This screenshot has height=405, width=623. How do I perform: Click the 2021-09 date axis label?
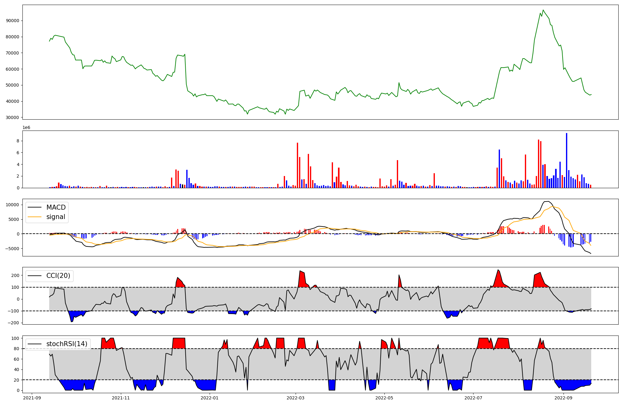pos(32,398)
